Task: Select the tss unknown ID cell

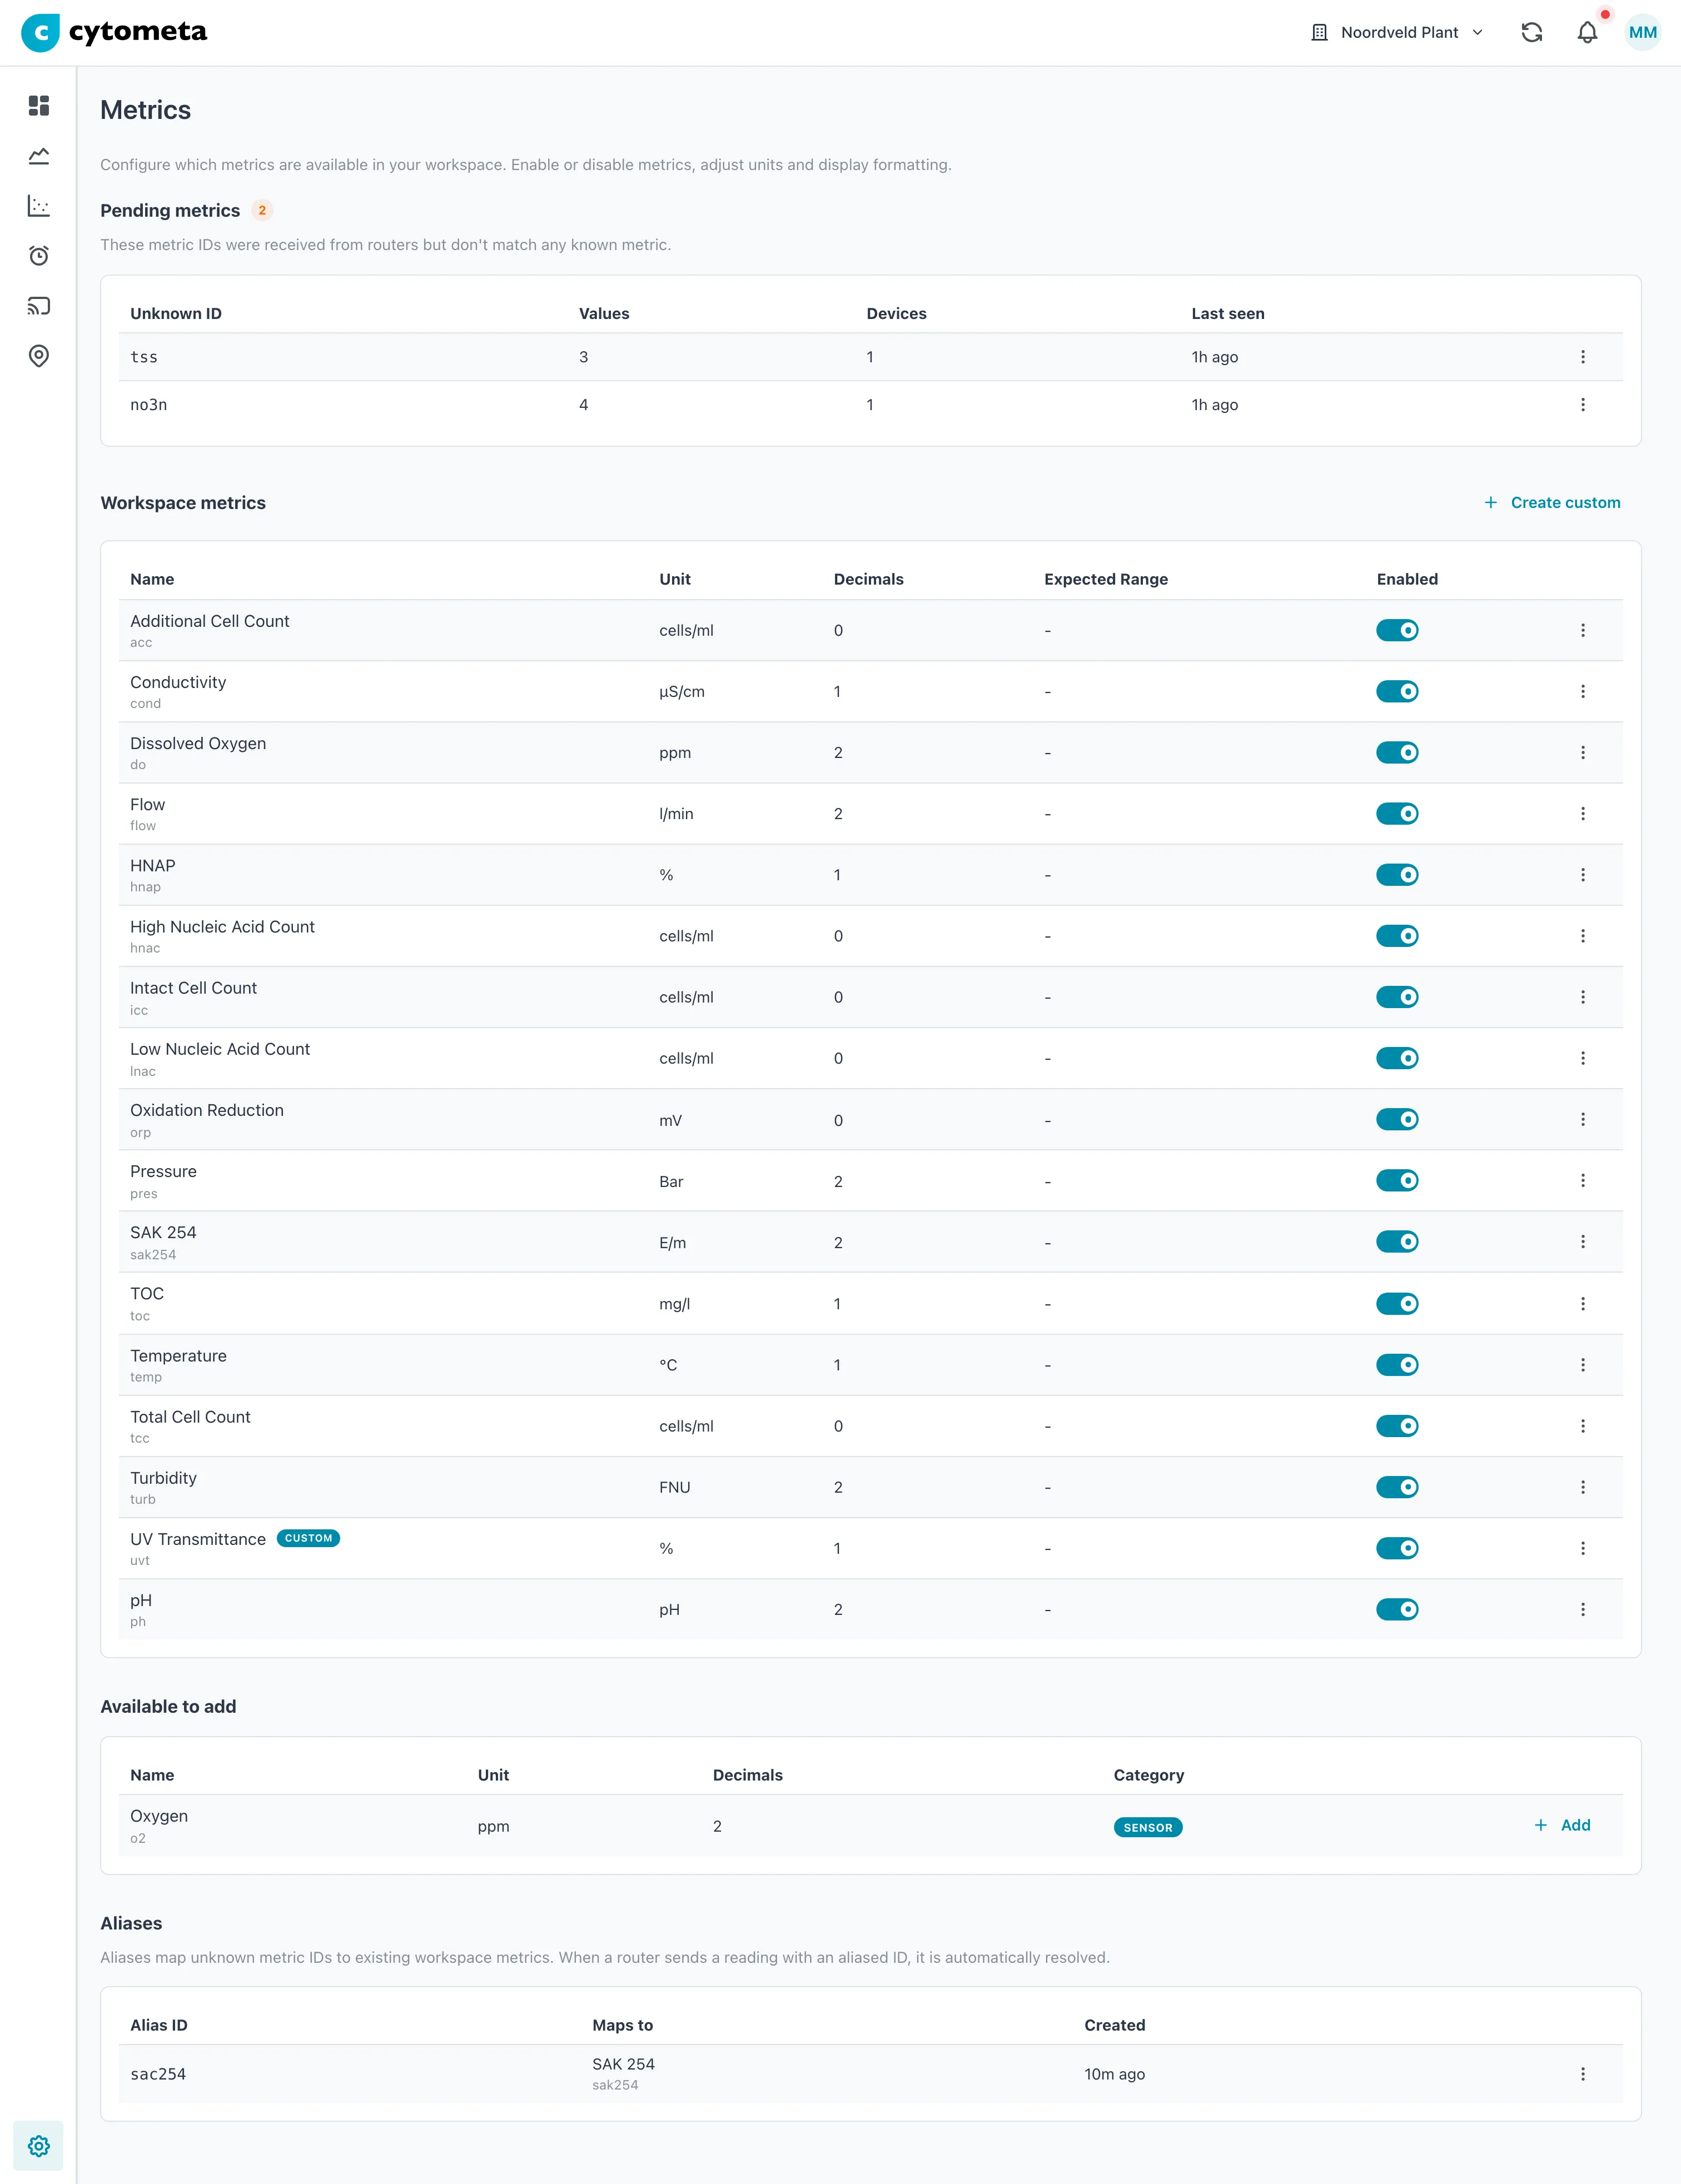Action: pyautogui.click(x=144, y=357)
